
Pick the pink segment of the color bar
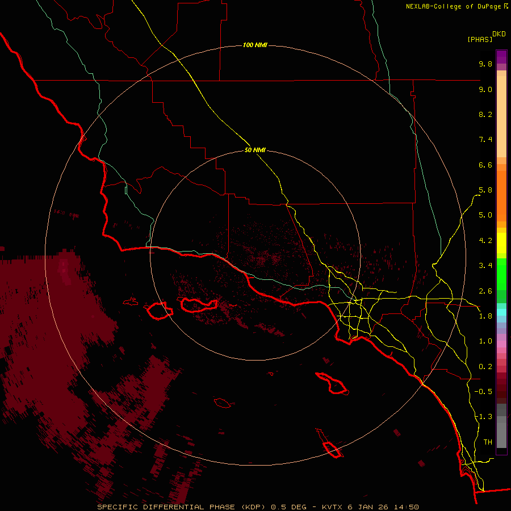pyautogui.click(x=501, y=344)
